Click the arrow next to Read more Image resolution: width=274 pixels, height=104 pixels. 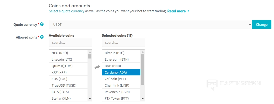point(188,11)
